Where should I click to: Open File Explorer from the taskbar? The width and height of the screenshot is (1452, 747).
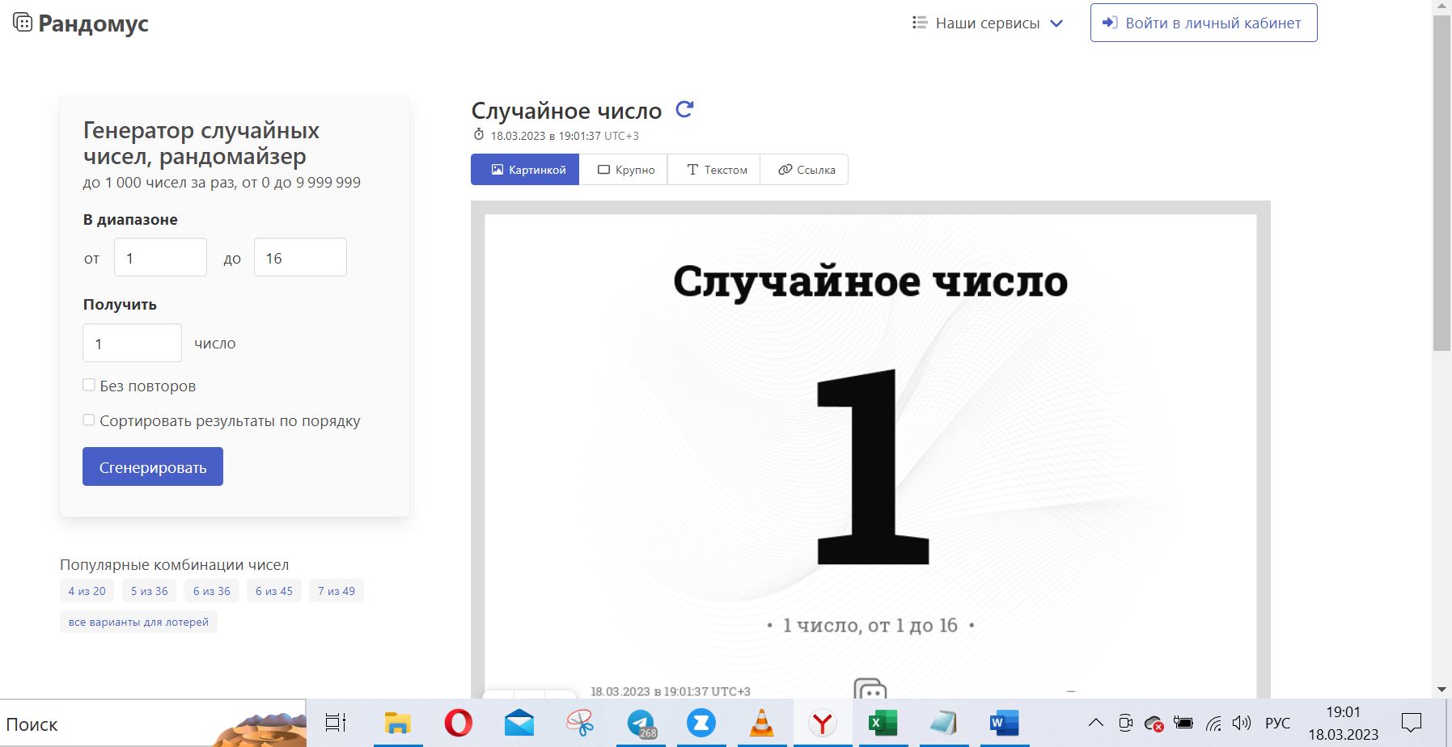(397, 723)
